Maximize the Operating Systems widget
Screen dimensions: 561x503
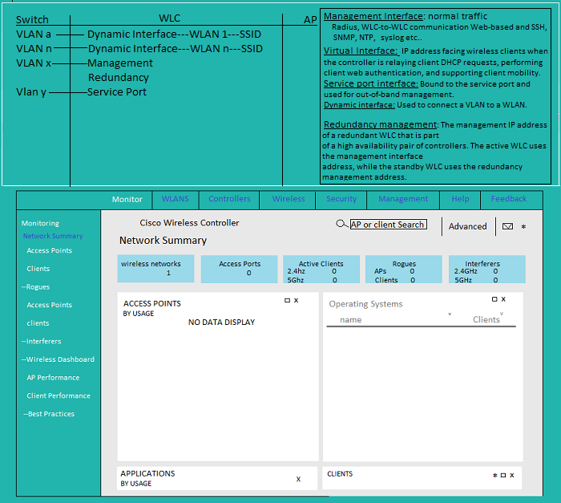(x=494, y=299)
